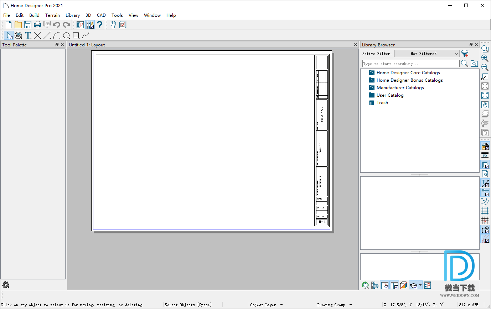Screen dimensions: 491x309
Task: Save using the floppy disk icon
Action: pyautogui.click(x=28, y=25)
